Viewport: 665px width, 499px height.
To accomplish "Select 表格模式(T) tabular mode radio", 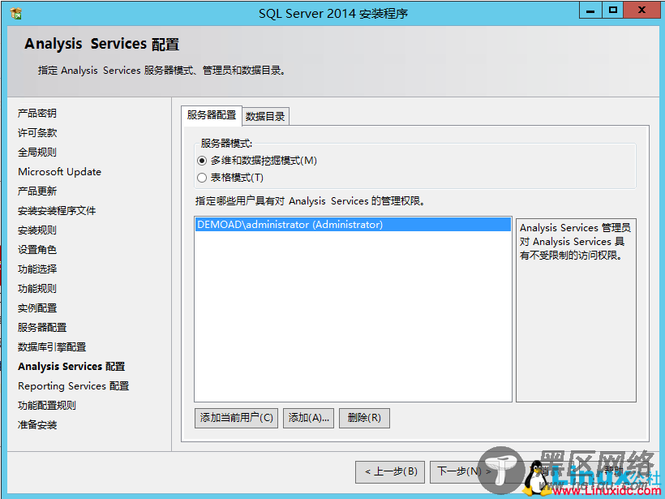I will tap(202, 178).
